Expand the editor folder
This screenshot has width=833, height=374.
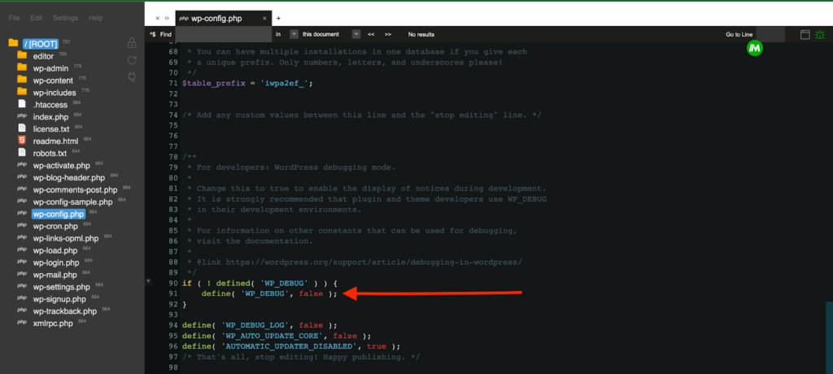(43, 56)
